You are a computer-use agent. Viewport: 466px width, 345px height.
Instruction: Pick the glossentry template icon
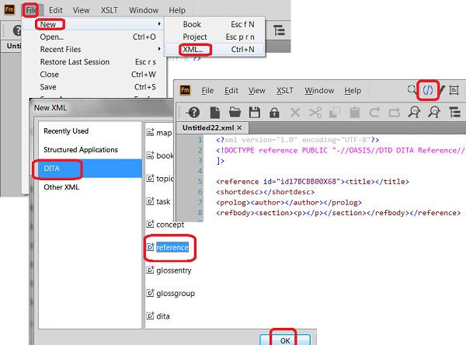(x=150, y=270)
